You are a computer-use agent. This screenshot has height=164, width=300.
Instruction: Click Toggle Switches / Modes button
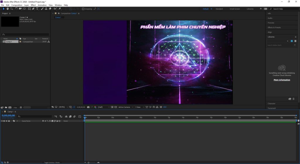click(52, 162)
